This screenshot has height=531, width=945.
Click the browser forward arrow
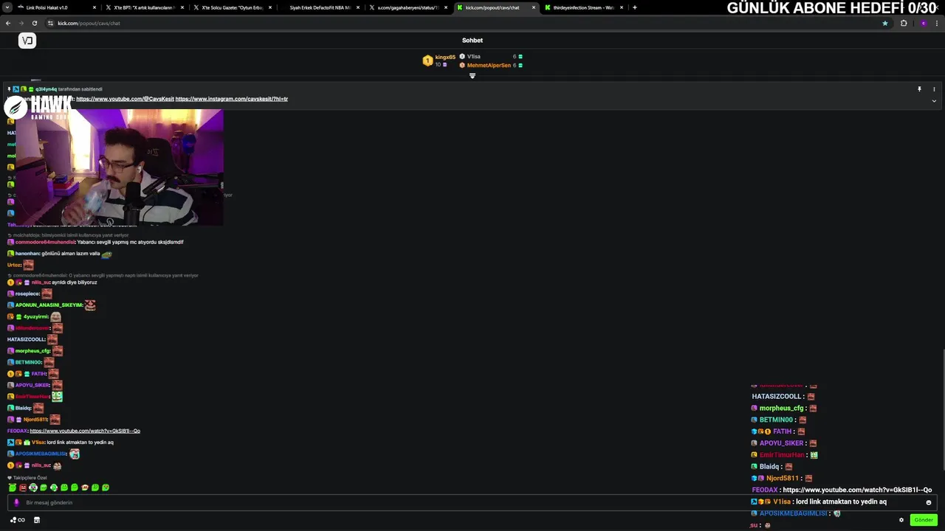coord(21,23)
